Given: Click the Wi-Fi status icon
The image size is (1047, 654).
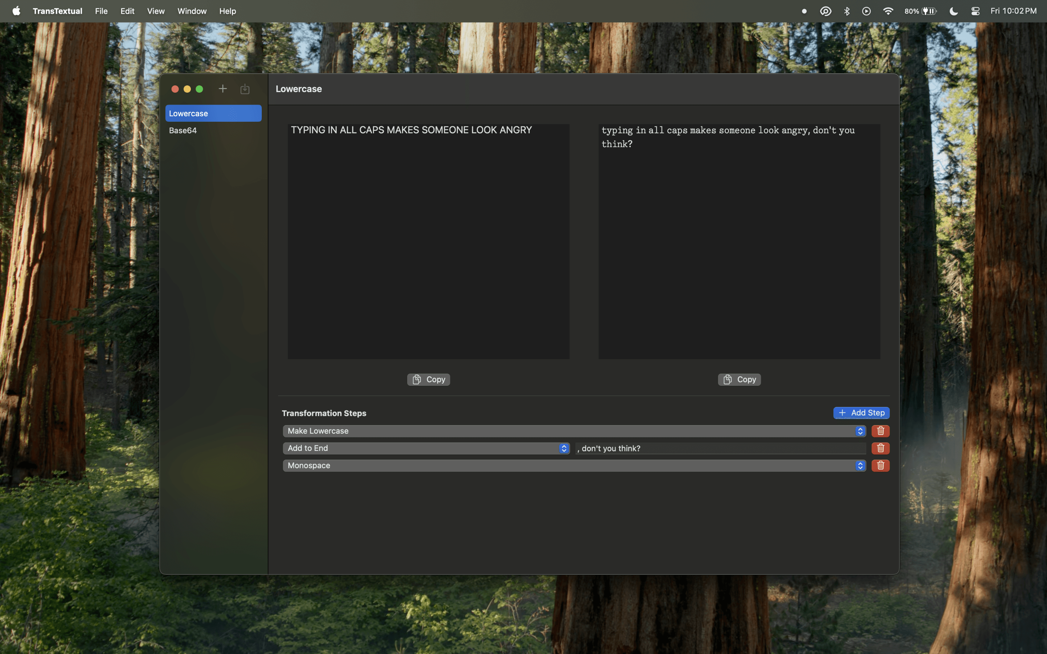Looking at the screenshot, I should click(888, 11).
